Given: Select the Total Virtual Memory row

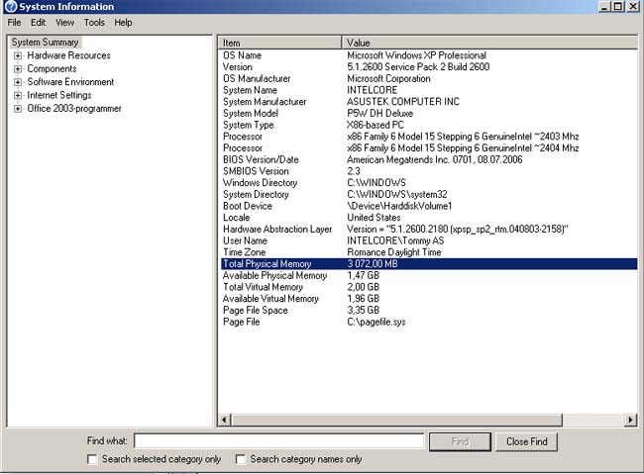Looking at the screenshot, I should click(x=429, y=287).
